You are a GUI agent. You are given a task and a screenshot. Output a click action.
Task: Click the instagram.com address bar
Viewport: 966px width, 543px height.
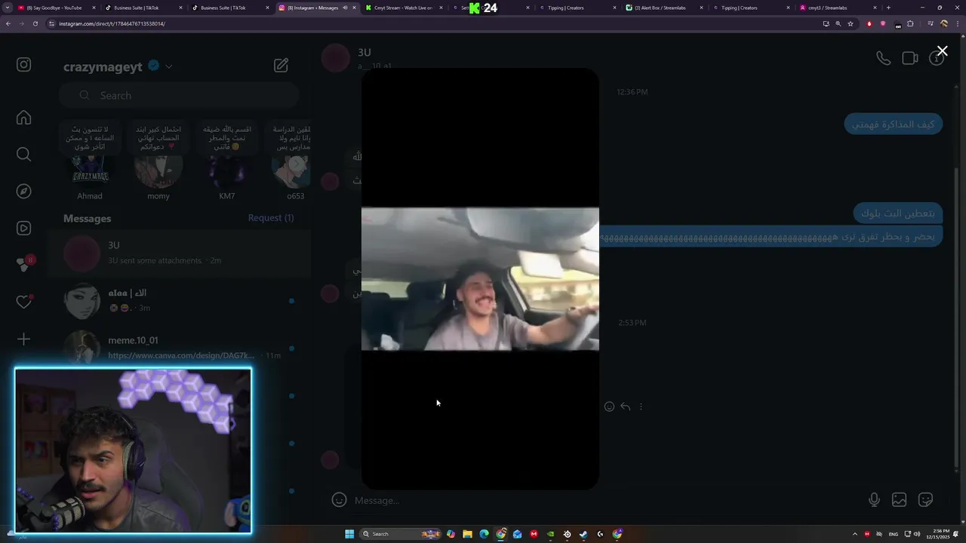pos(430,23)
